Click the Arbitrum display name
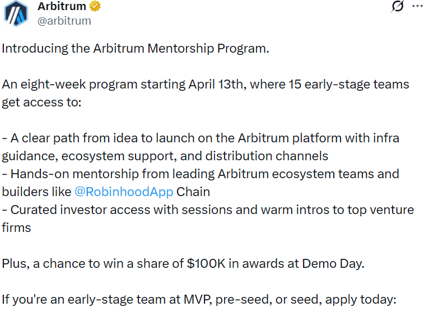 62,7
